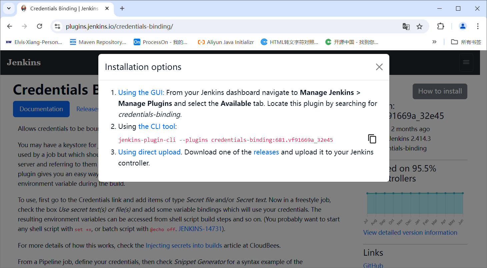
Task: Open a new browser tab
Action: (122, 8)
